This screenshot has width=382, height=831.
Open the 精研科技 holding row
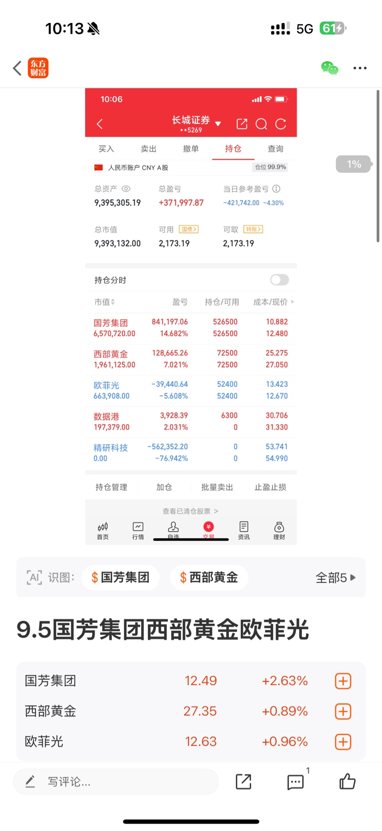click(191, 453)
